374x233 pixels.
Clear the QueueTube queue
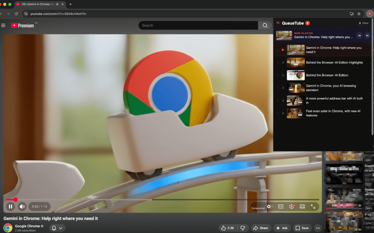(x=363, y=23)
